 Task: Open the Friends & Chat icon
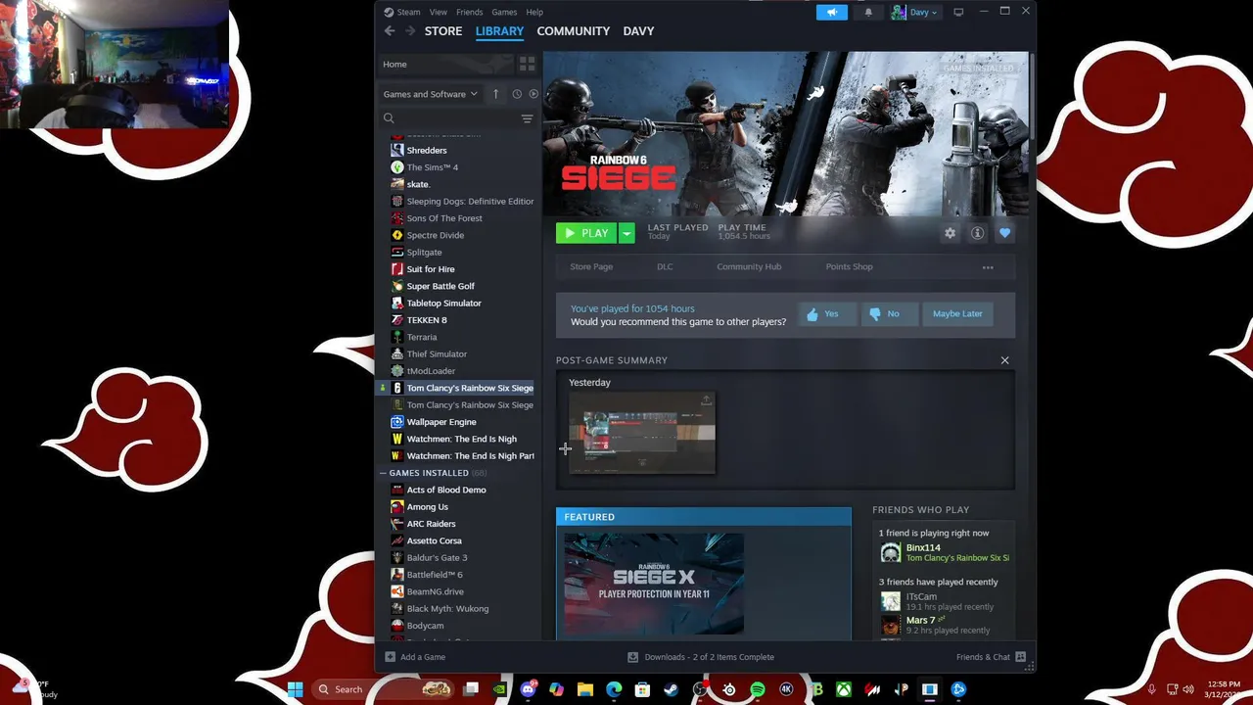pos(1020,657)
